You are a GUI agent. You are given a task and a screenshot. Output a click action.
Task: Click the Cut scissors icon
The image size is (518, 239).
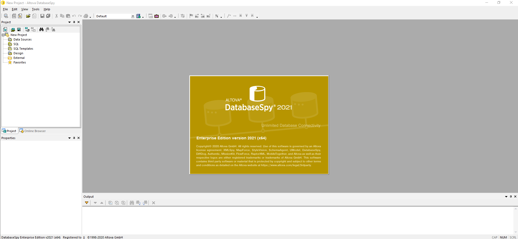[x=56, y=16]
